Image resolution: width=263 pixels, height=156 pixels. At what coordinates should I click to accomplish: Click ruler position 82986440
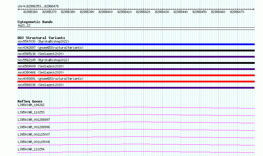click(x=181, y=12)
